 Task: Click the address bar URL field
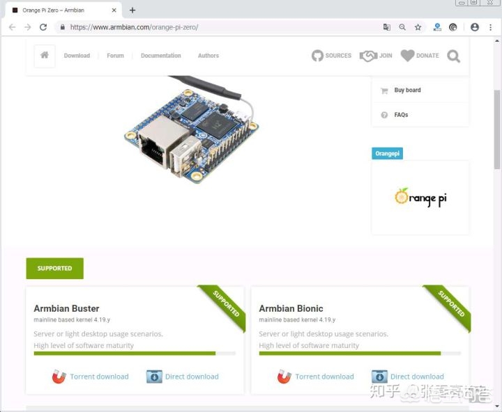pos(218,27)
